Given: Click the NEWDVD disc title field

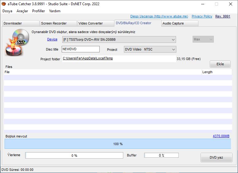Looking at the screenshot, I should click(x=81, y=49).
